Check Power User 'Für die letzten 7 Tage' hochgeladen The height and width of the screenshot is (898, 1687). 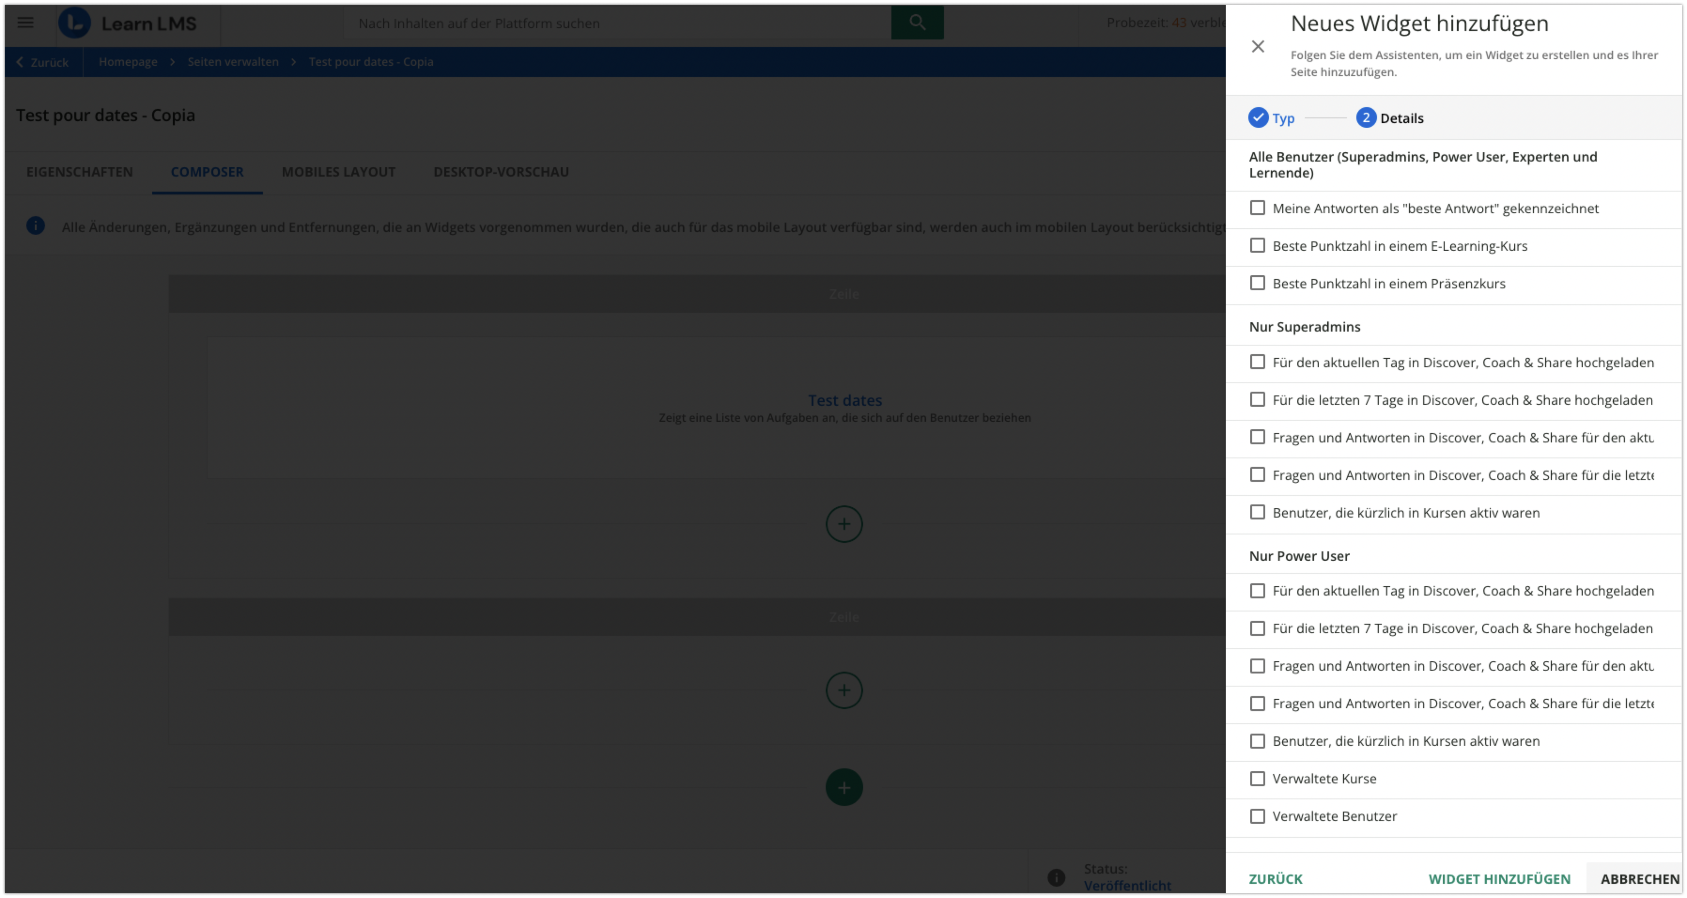coord(1257,629)
